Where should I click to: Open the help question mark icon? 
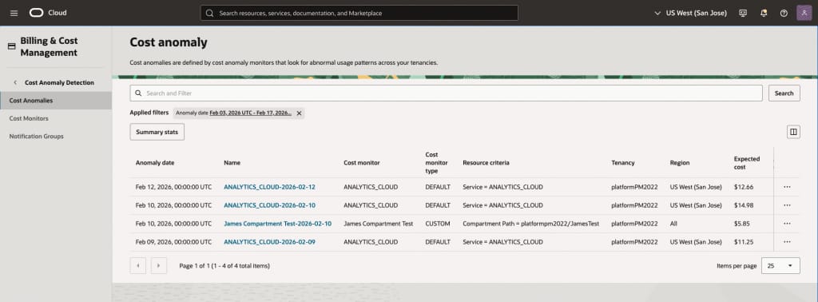[x=784, y=13]
